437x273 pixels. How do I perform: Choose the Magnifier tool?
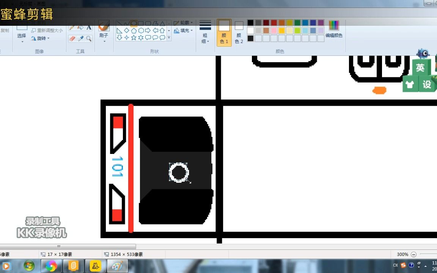coord(89,38)
